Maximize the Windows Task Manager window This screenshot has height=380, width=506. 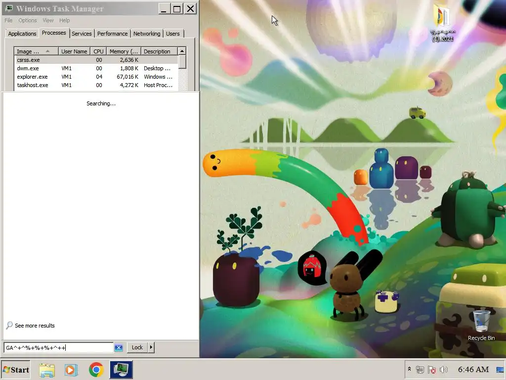[x=177, y=9]
